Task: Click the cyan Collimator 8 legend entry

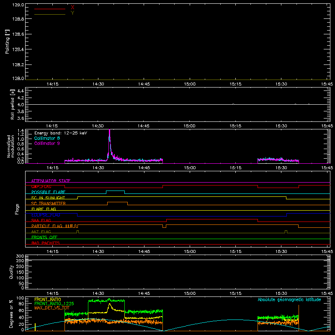Action: (x=47, y=138)
